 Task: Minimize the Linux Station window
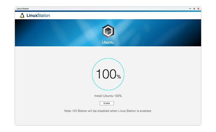(x=190, y=9)
